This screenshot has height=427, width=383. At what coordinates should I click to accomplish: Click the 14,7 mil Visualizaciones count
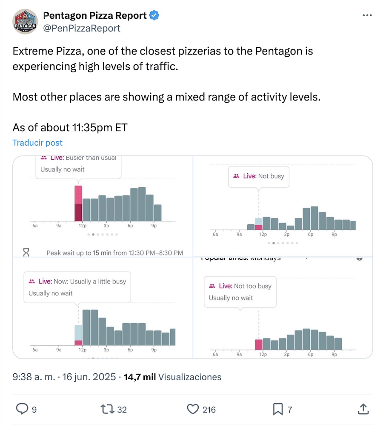[x=172, y=377]
